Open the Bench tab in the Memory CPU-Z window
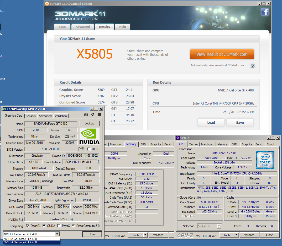The width and height of the screenshot is (282, 246). pos(168,144)
